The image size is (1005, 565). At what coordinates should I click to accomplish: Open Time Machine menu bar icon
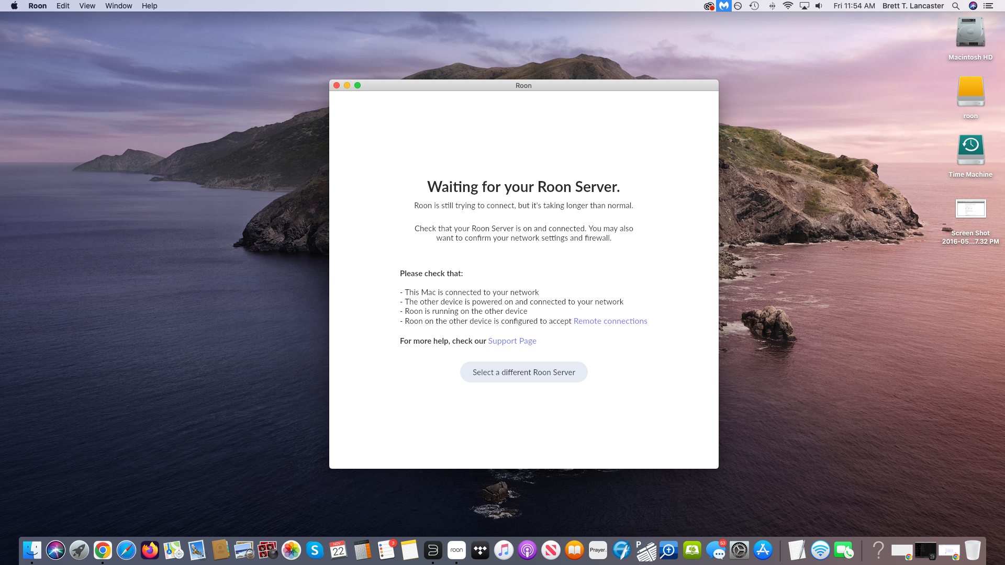point(754,6)
